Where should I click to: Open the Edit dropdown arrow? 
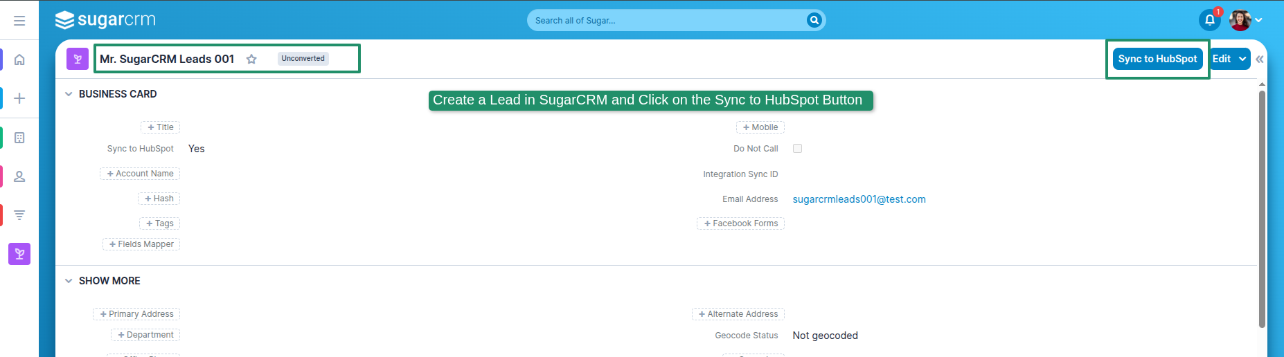coord(1242,59)
